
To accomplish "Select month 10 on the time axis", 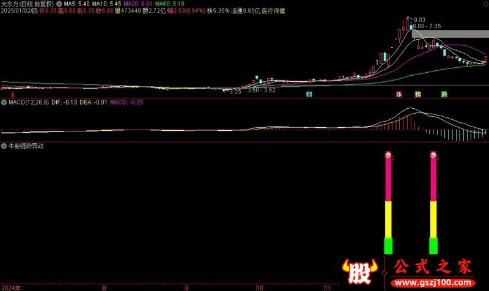I will coord(260,288).
